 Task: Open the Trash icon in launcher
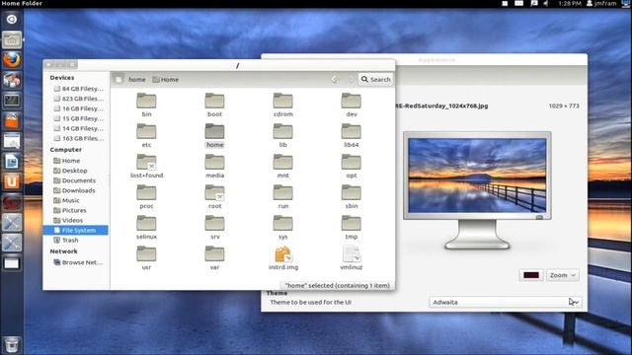tap(12, 345)
